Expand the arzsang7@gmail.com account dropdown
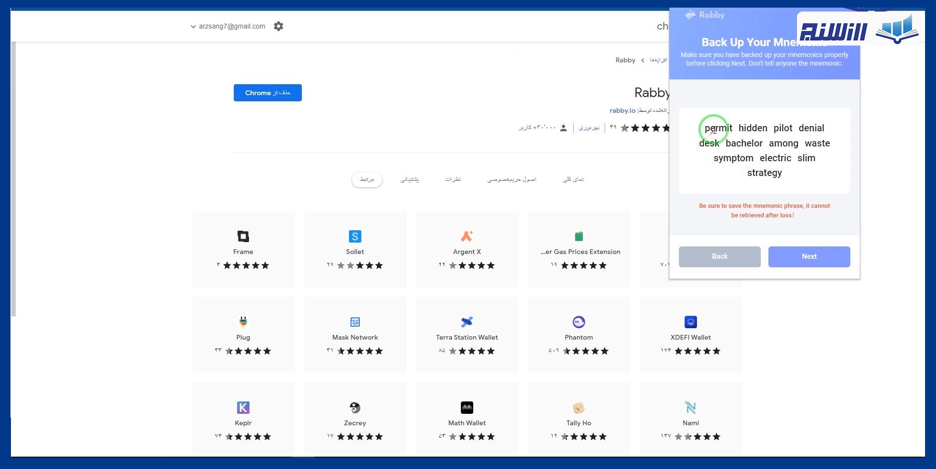The image size is (936, 469). (x=228, y=26)
